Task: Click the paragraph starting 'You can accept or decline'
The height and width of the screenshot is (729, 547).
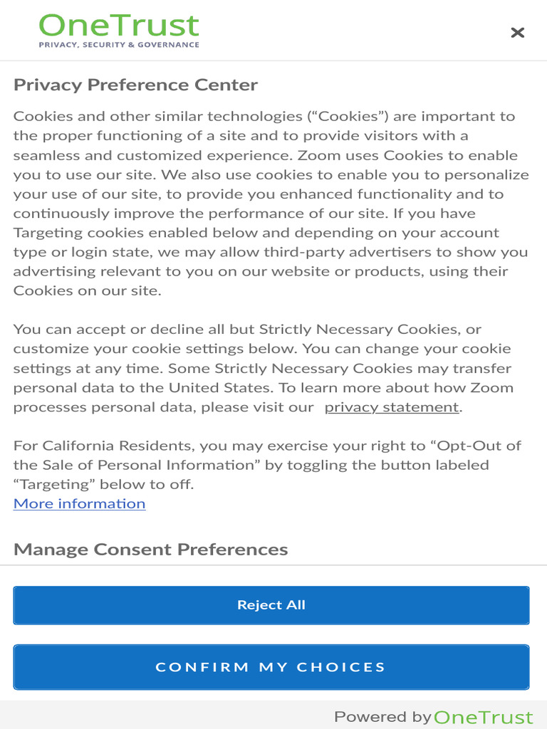Action: tap(262, 368)
